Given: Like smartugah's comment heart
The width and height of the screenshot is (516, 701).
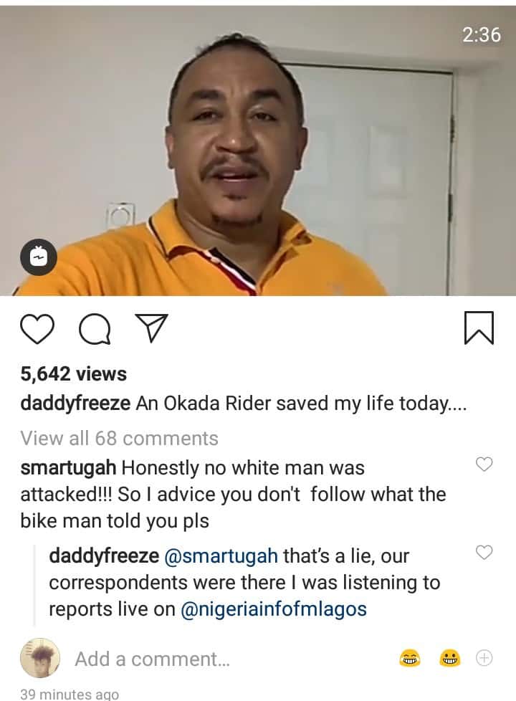Looking at the screenshot, I should pos(484,464).
